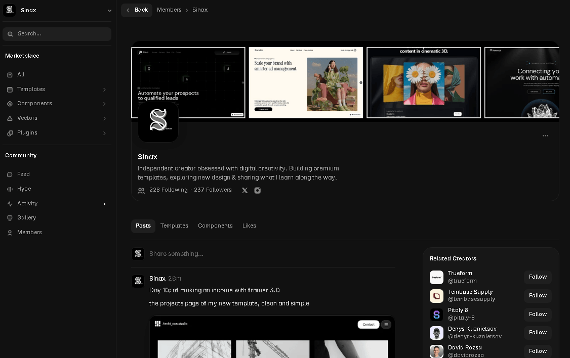Screen dimensions: 570x358
Task: Click the Sinax breadcrumb item
Action: coord(200,10)
